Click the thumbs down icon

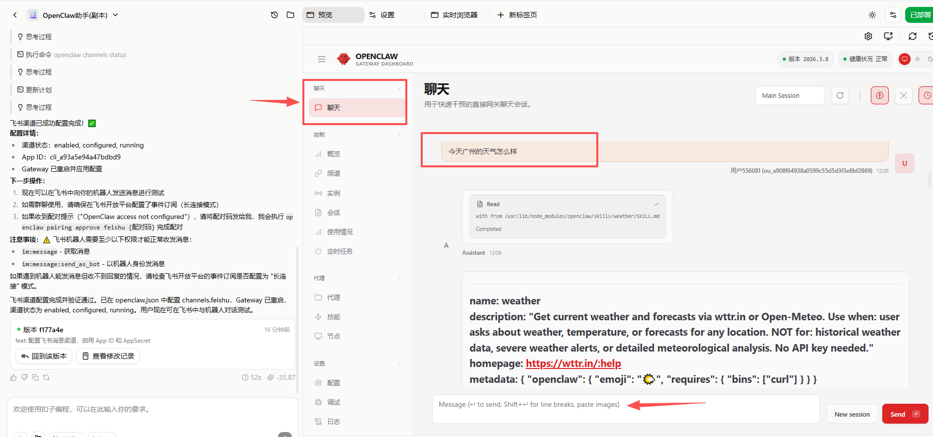(24, 377)
